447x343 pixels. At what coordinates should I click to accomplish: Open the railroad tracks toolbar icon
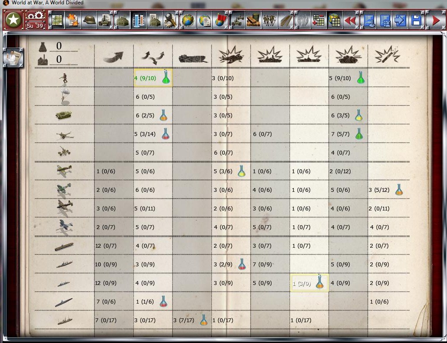286,20
